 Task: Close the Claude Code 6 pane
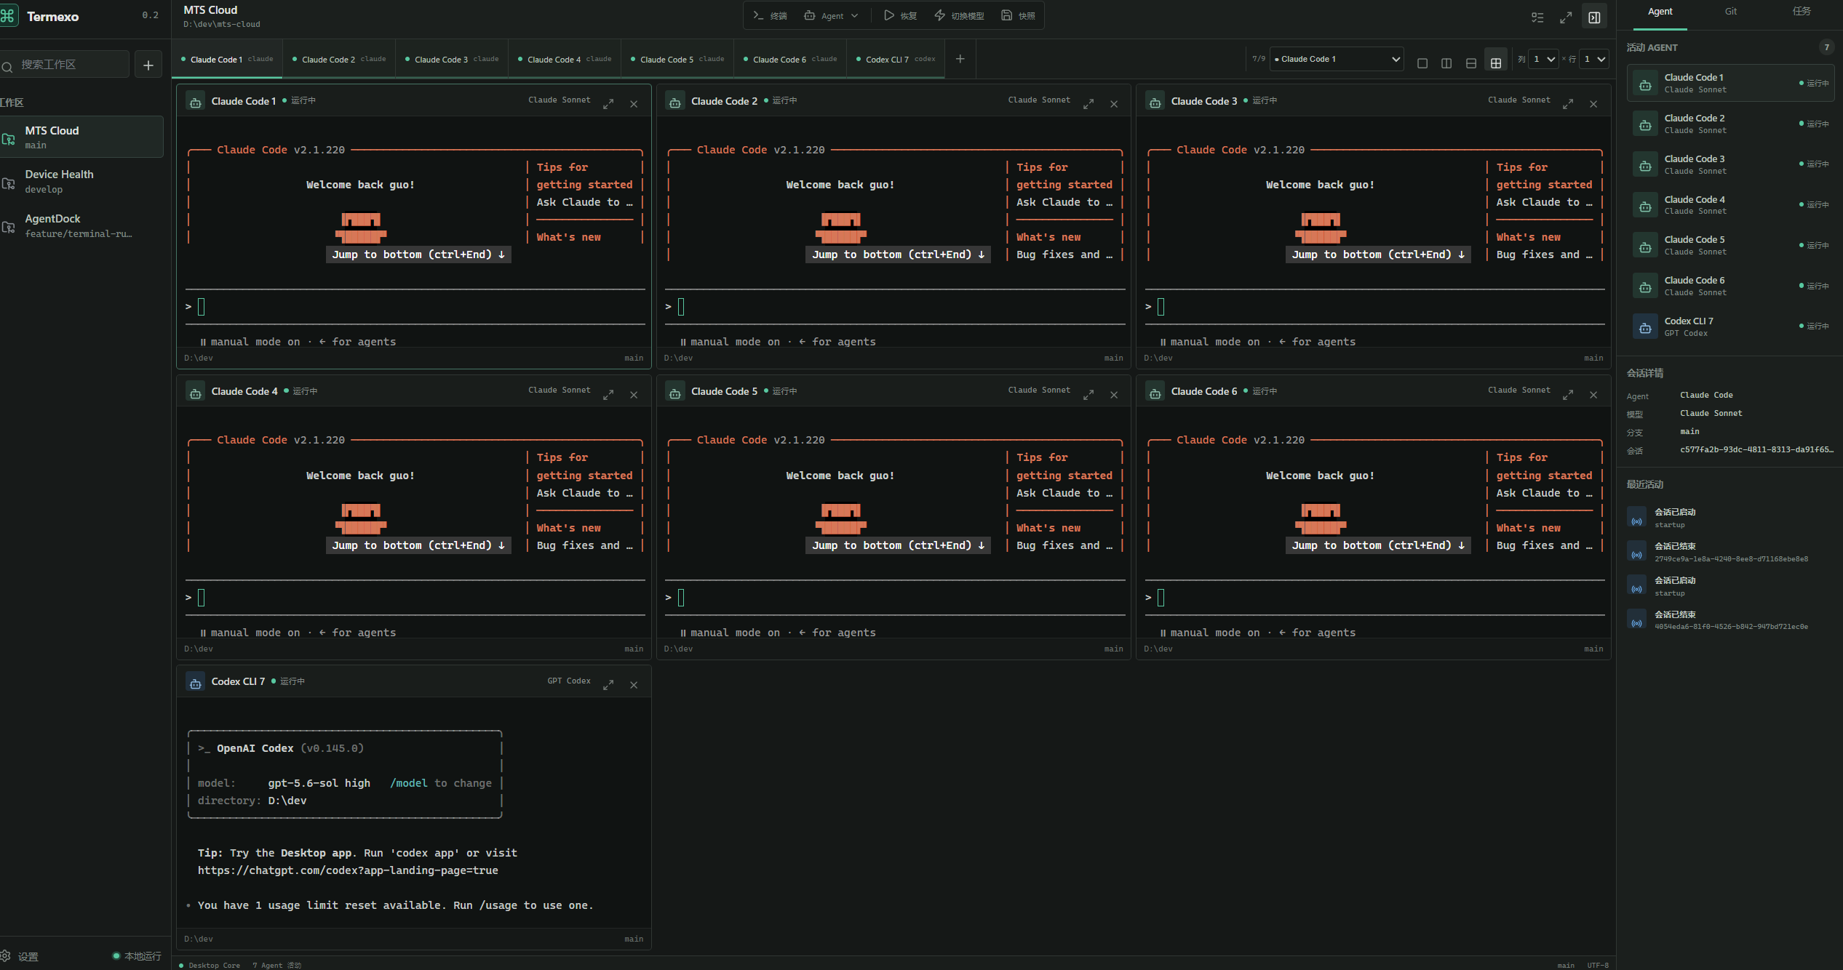click(x=1593, y=395)
